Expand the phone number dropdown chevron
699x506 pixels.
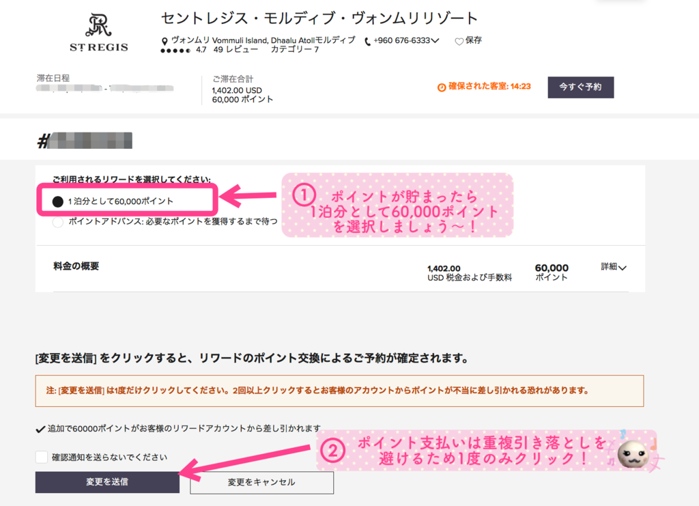click(435, 40)
